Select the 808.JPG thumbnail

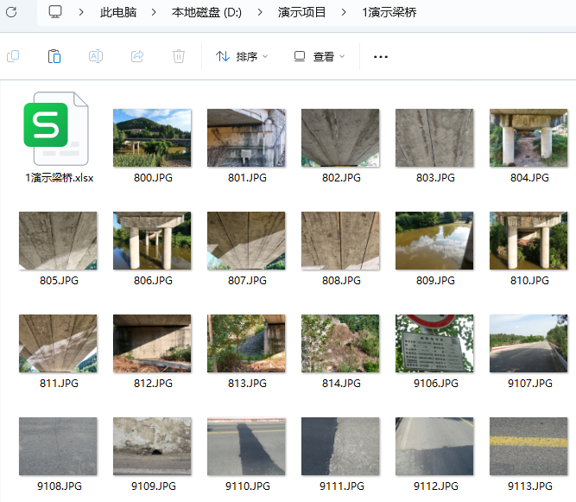coord(340,241)
